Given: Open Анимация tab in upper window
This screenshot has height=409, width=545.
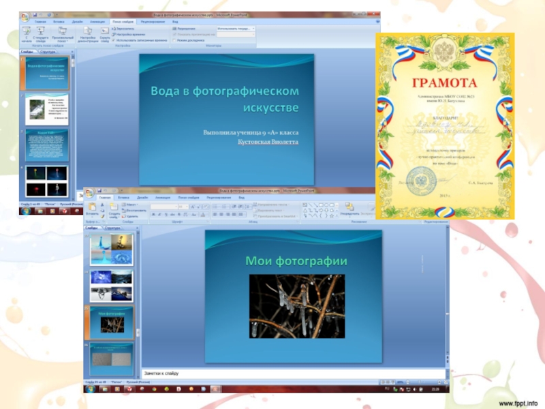Looking at the screenshot, I should click(97, 22).
